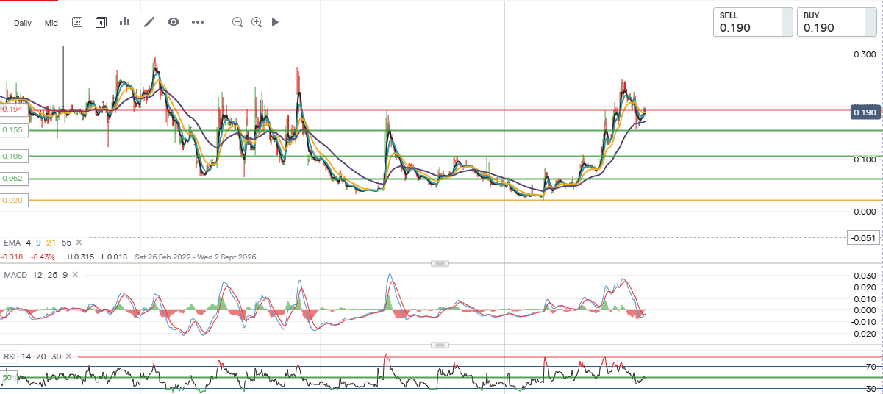This screenshot has height=394, width=883.
Task: Remove the MACD indicator with X
Action: (x=75, y=275)
